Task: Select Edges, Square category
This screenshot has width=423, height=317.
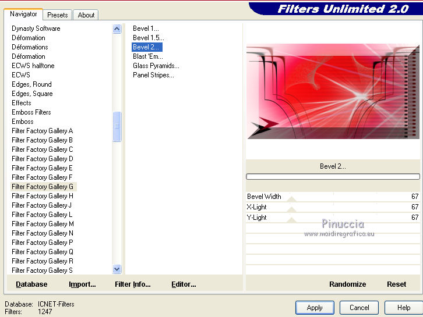Action: pyautogui.click(x=32, y=94)
